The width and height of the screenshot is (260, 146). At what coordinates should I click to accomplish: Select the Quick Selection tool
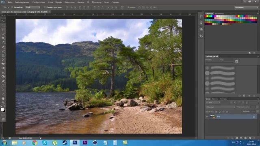coord(3,34)
